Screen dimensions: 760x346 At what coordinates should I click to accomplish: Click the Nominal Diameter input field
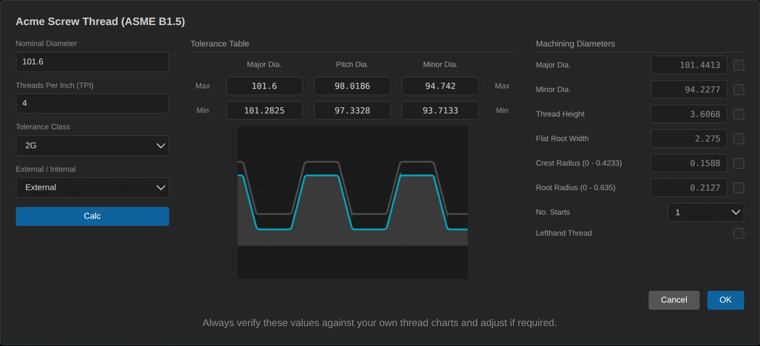click(x=93, y=62)
